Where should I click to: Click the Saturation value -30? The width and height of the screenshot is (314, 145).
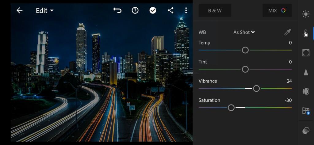(x=288, y=100)
